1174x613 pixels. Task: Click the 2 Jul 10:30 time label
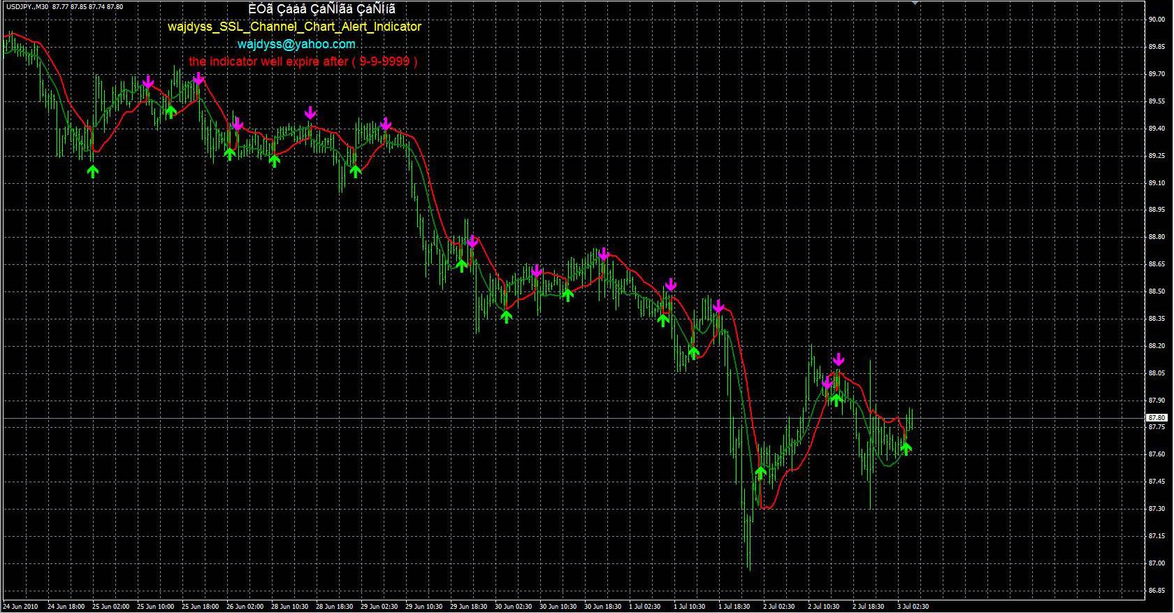[824, 607]
